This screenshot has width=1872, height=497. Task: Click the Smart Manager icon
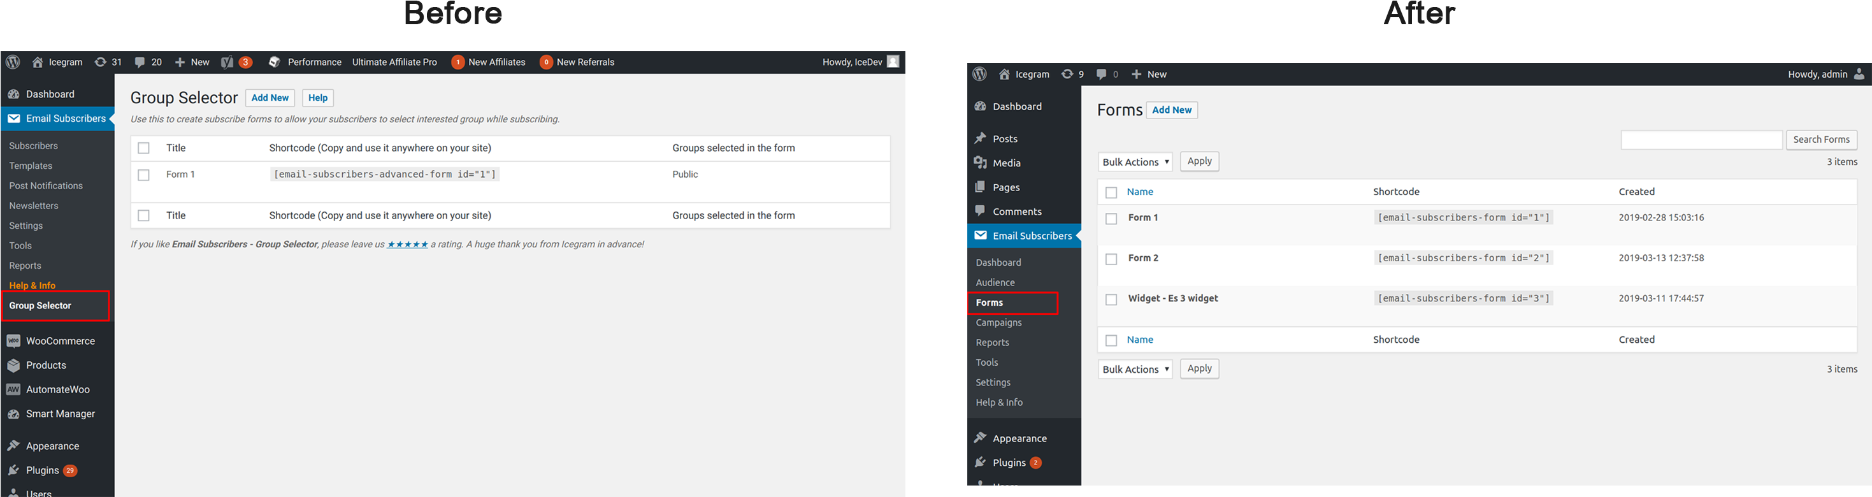(x=13, y=414)
